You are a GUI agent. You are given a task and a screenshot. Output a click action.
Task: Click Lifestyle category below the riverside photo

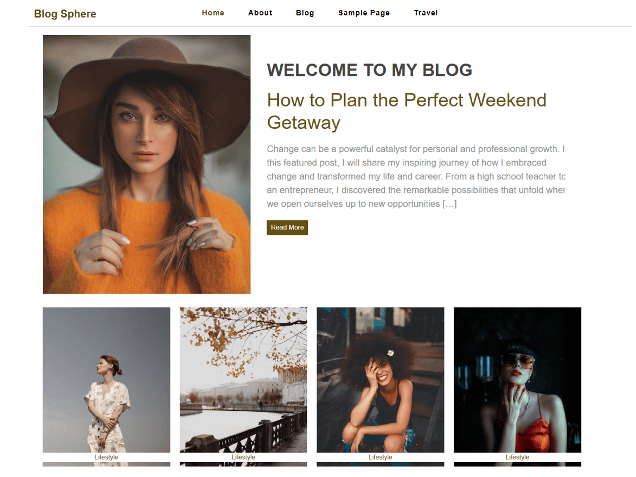point(243,457)
